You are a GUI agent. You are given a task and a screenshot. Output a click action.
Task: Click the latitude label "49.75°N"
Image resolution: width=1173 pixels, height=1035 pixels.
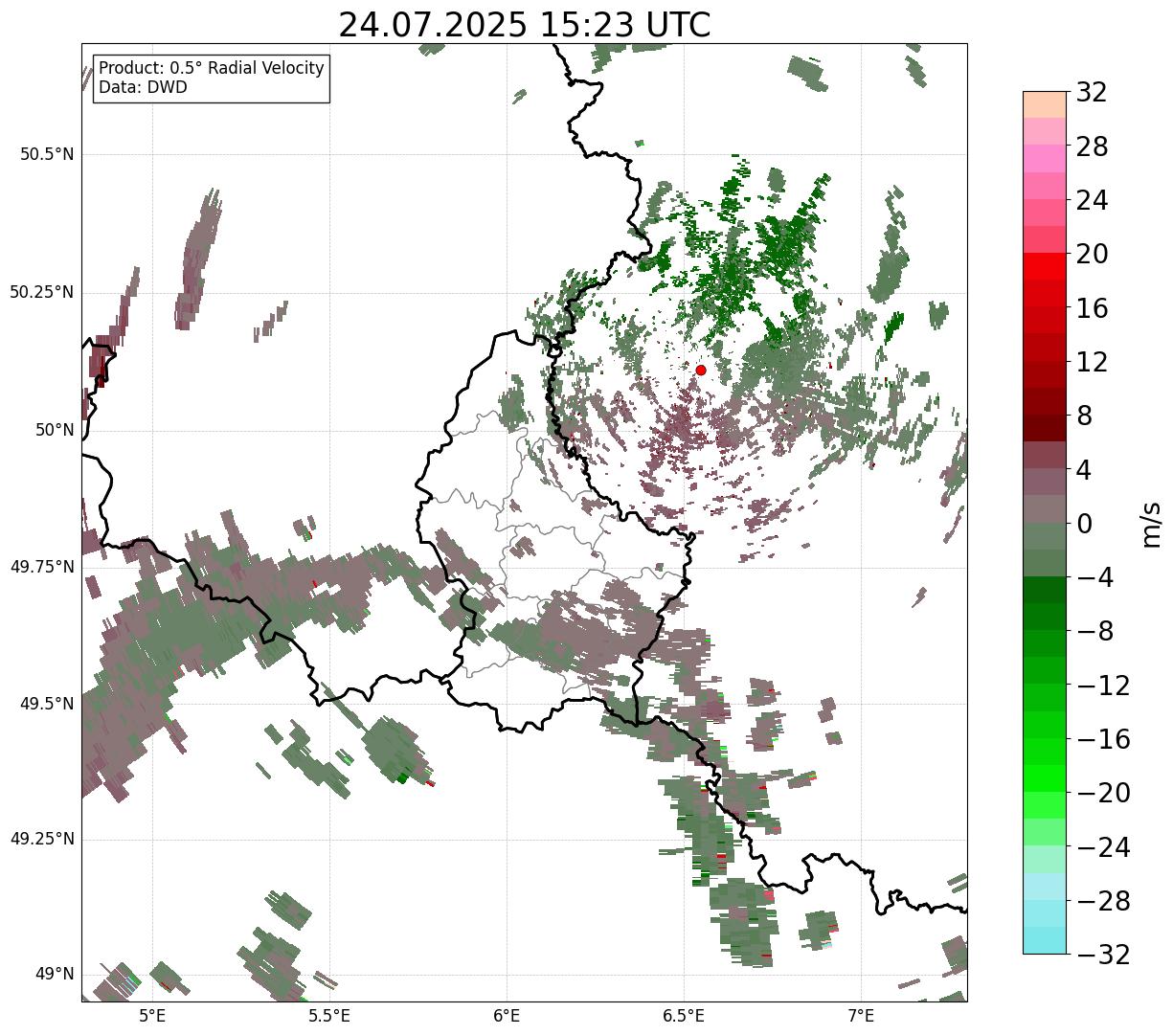point(42,567)
